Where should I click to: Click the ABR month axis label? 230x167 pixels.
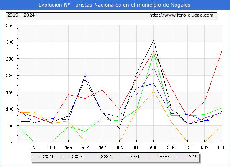click(x=85, y=147)
